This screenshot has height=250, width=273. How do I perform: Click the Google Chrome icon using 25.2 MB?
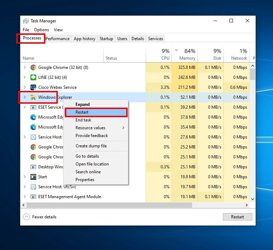pyautogui.click(x=33, y=147)
